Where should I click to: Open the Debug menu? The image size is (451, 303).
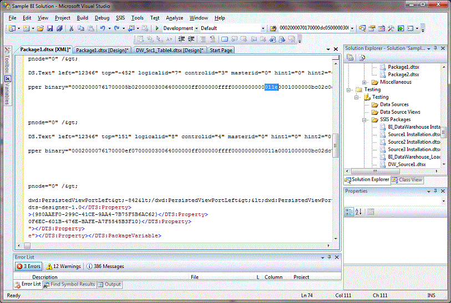coord(102,18)
